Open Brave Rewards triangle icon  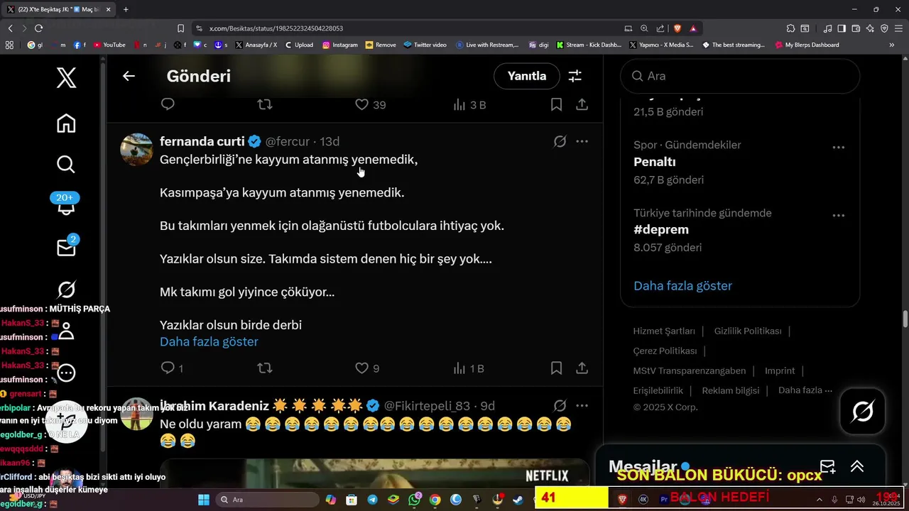click(693, 28)
